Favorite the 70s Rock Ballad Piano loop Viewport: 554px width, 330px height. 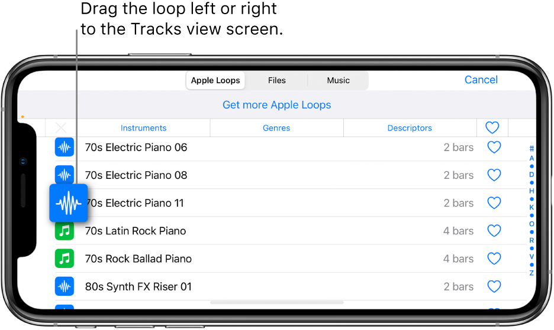coord(494,259)
